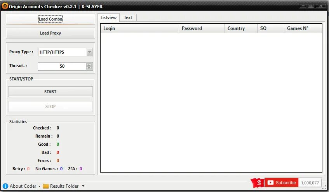The image size is (329, 192).
Task: Switch to the Listview tab
Action: click(x=108, y=17)
